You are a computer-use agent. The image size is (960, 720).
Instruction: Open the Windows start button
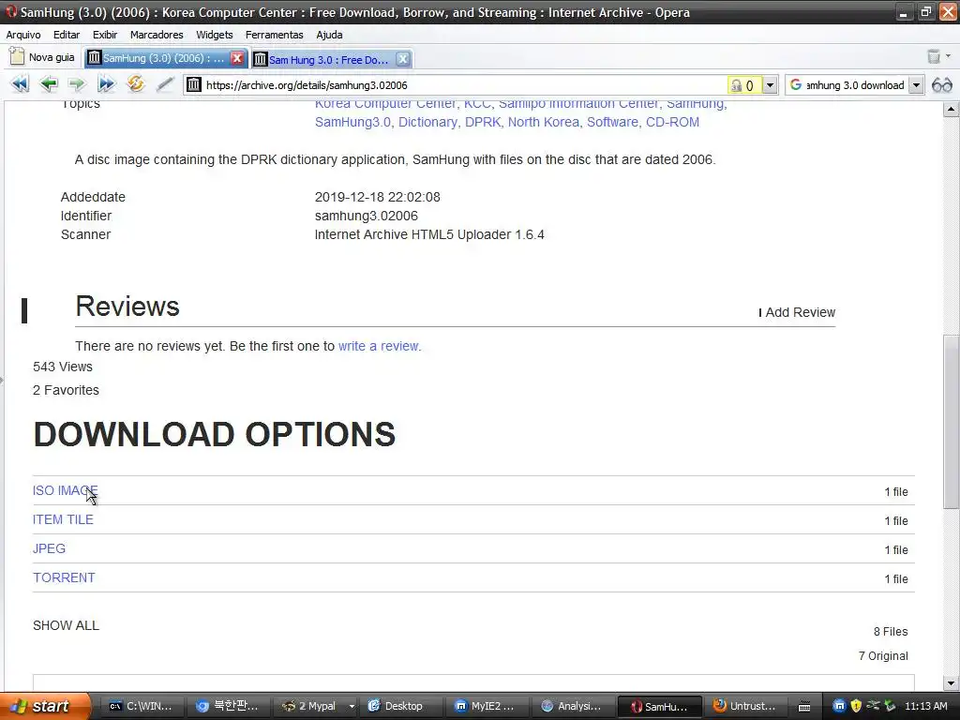45,706
